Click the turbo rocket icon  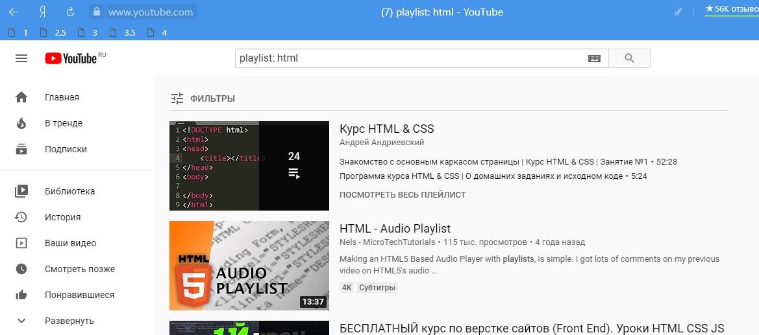[x=678, y=12]
